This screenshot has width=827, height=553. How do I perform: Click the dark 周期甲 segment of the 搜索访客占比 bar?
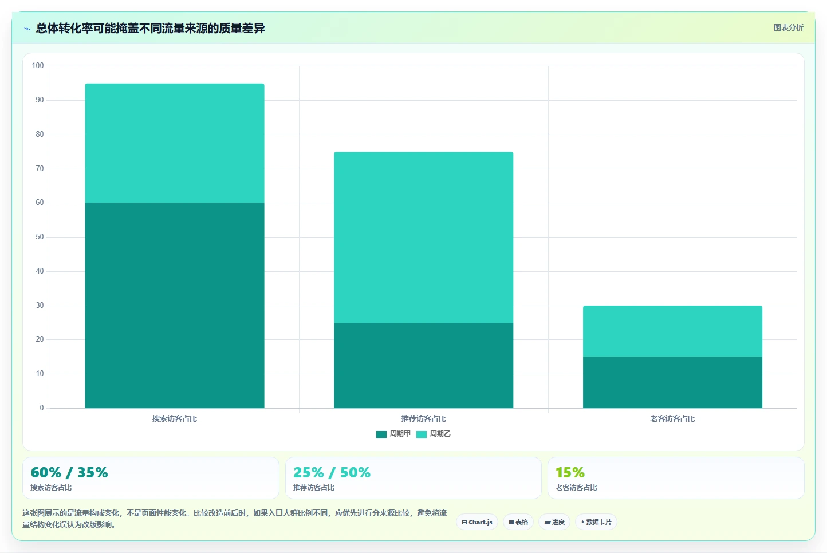[x=175, y=306]
